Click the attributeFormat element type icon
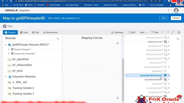184x103 pixels. (165, 42)
